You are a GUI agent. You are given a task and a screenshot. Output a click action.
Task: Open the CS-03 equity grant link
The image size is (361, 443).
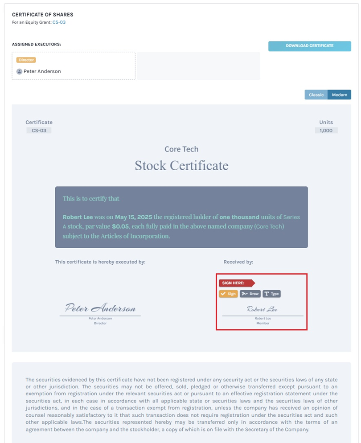tap(59, 22)
